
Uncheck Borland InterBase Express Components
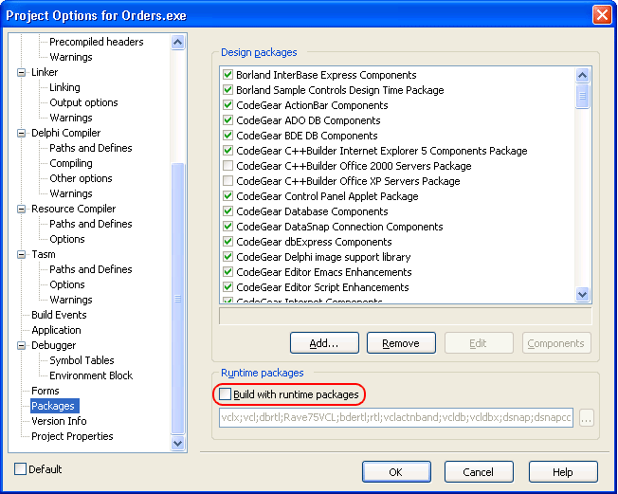click(x=227, y=75)
